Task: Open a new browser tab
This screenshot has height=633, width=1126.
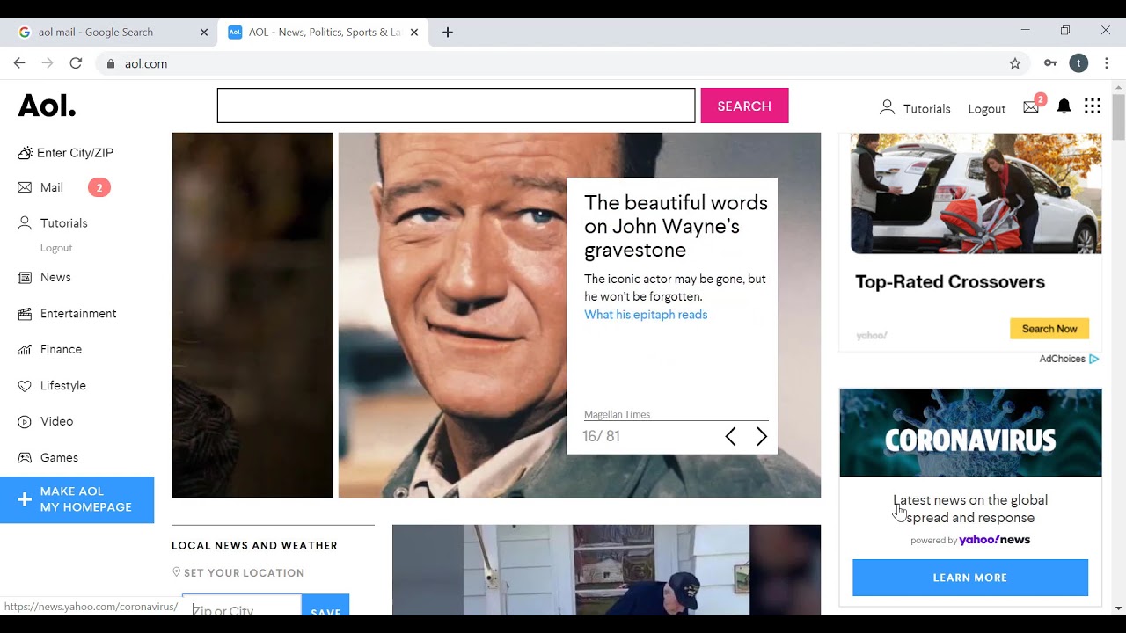Action: click(x=448, y=33)
